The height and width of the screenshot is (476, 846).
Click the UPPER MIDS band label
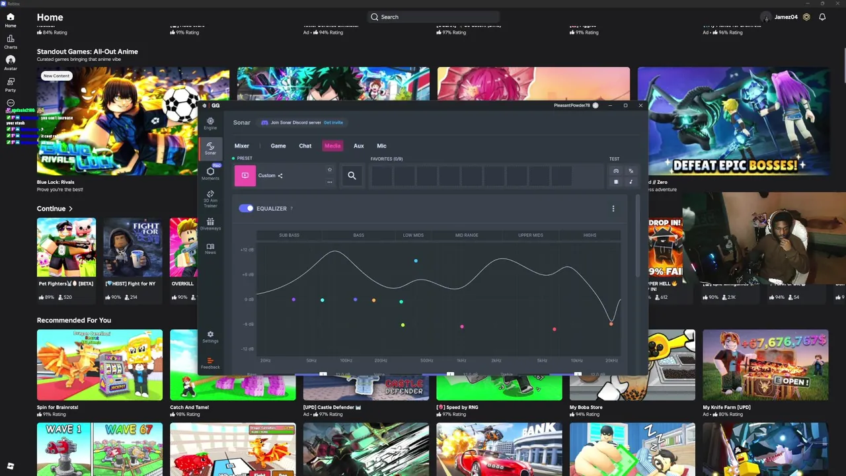coord(530,235)
